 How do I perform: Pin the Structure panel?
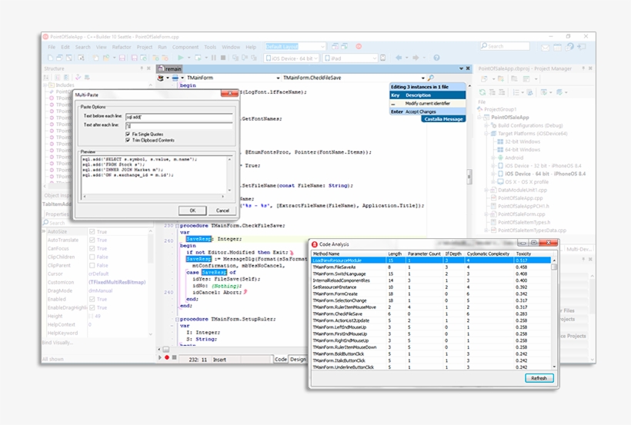coord(142,68)
